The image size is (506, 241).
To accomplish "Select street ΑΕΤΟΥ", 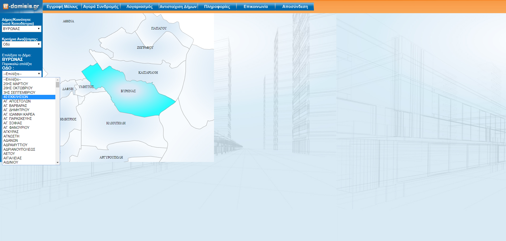I will (29, 154).
